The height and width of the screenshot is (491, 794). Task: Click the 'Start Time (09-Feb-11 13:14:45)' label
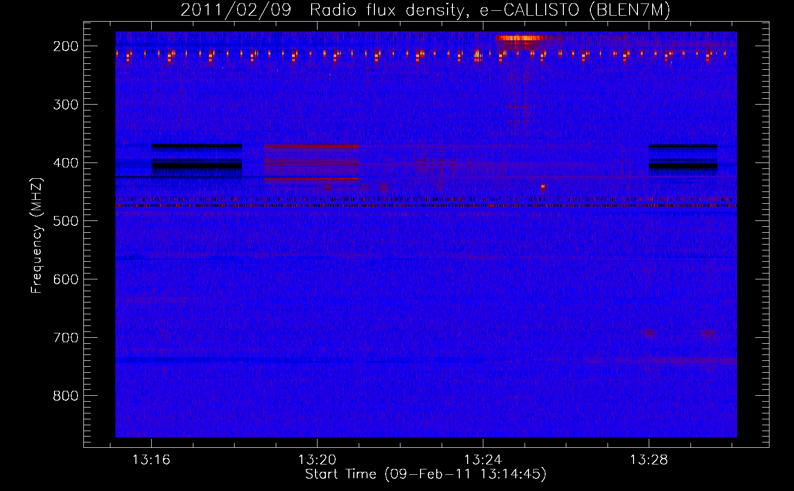(425, 474)
